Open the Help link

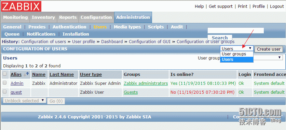[199, 6]
